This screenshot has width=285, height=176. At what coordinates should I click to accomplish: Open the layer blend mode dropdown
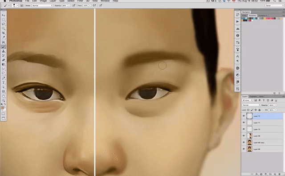pos(251,105)
